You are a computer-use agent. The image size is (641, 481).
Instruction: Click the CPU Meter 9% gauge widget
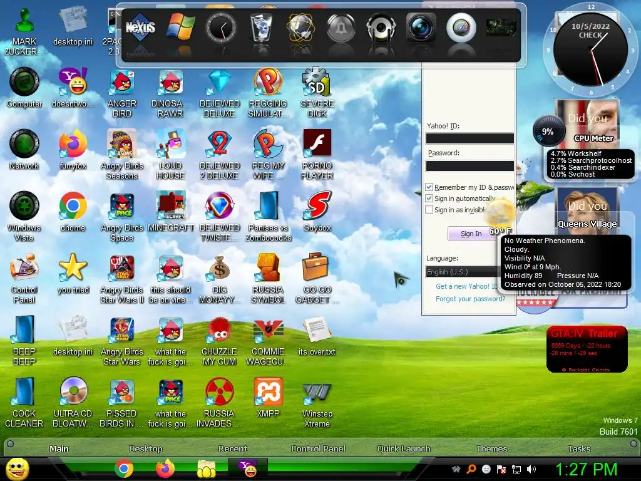[548, 132]
